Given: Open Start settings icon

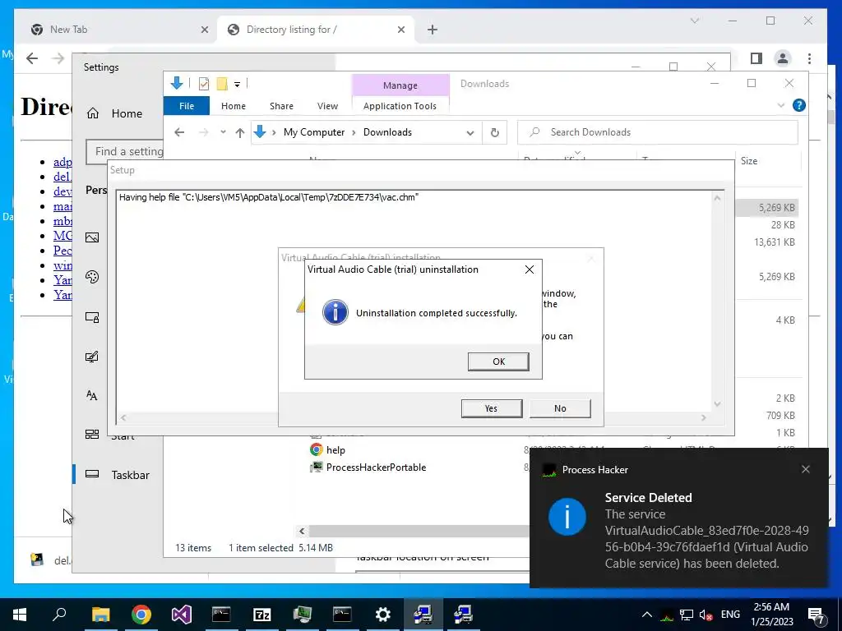Looking at the screenshot, I should [92, 434].
